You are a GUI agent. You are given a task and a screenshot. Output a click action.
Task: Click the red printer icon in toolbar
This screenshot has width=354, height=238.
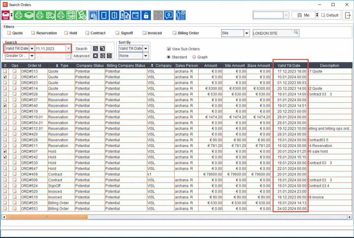point(6,15)
